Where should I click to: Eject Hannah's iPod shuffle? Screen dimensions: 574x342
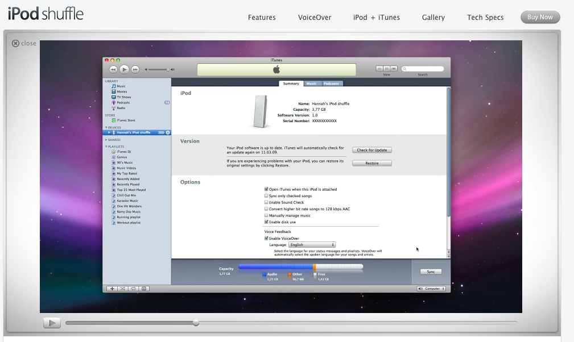pos(168,132)
